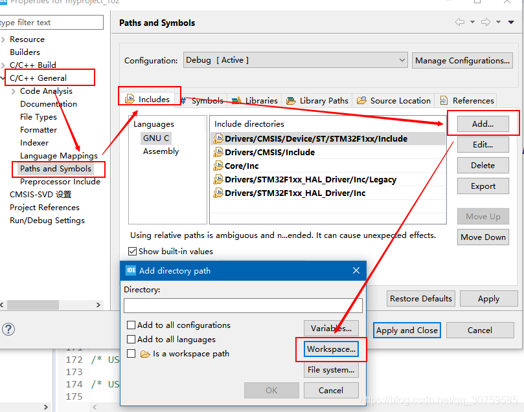Click the Edit... button

tap(483, 144)
